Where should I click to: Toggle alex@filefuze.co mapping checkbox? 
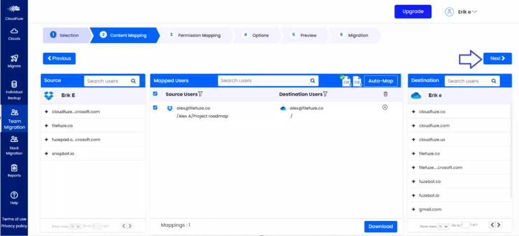[x=155, y=108]
